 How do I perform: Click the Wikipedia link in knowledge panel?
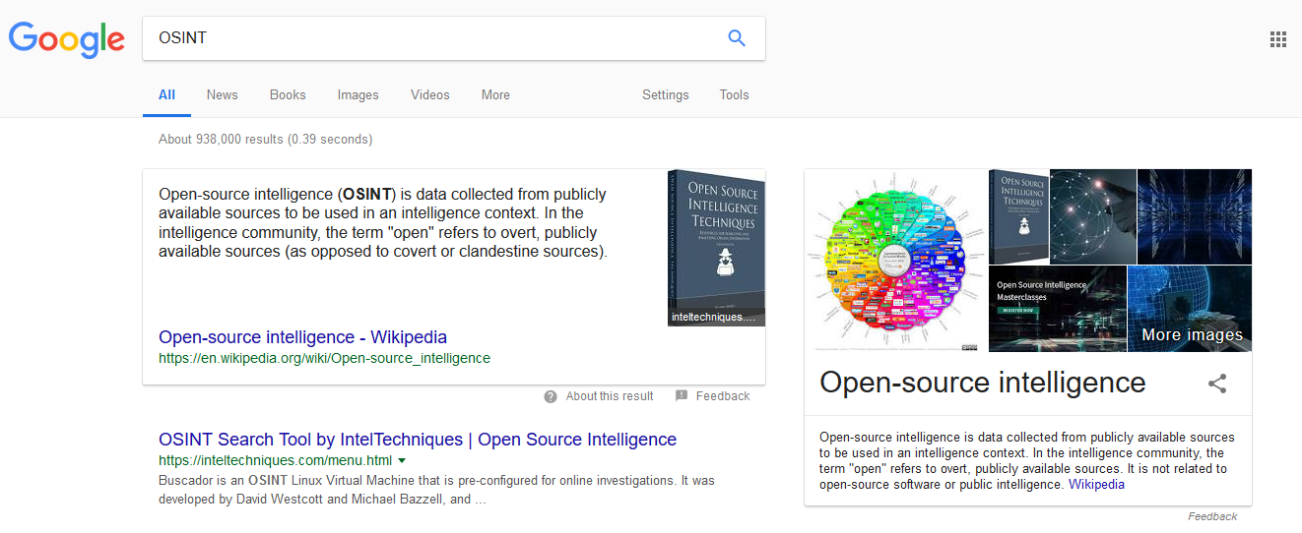tap(1096, 484)
